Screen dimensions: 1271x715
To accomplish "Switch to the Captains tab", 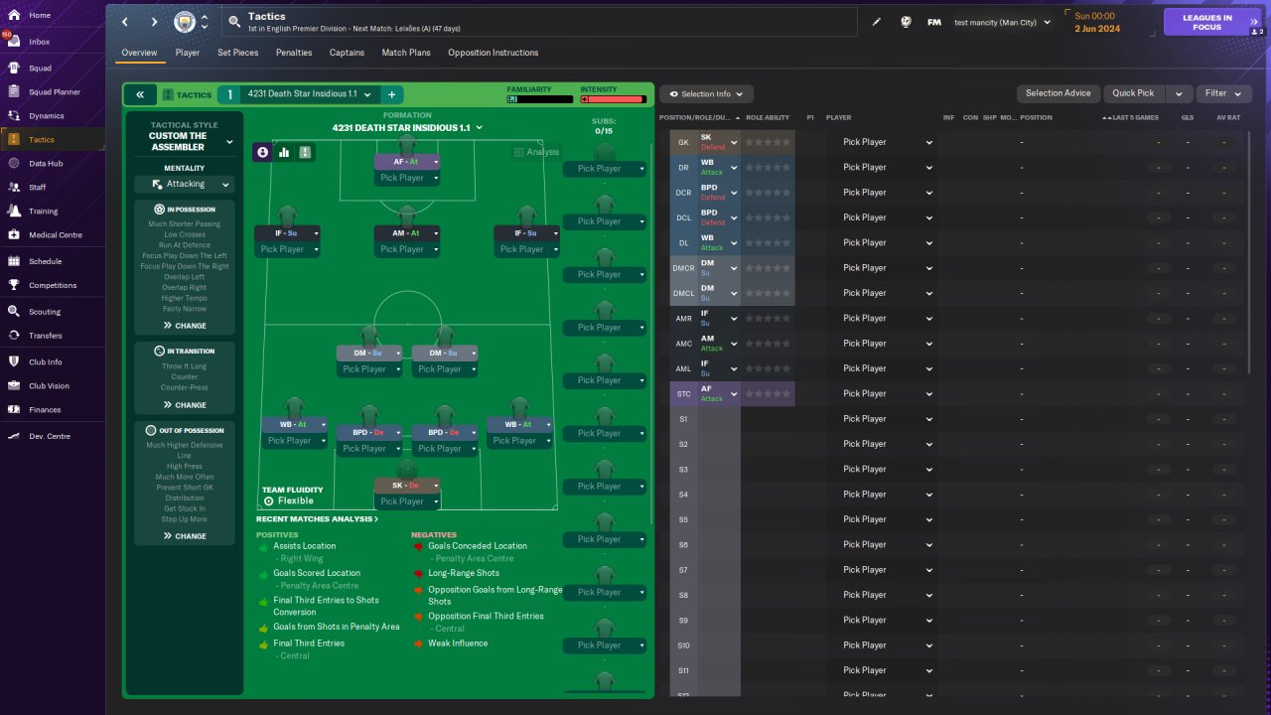I will coord(347,53).
